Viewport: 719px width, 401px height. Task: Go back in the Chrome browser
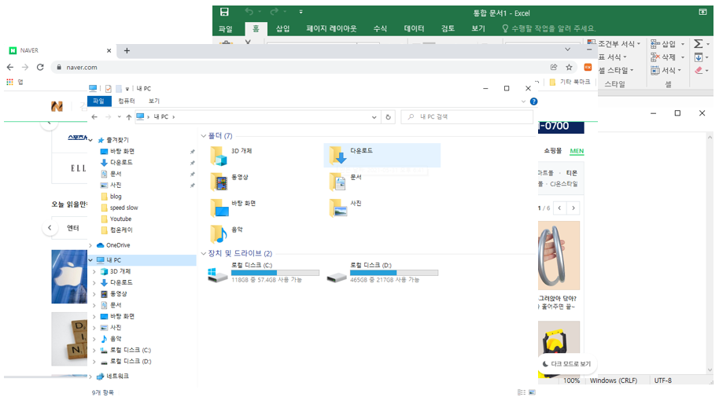click(x=10, y=67)
